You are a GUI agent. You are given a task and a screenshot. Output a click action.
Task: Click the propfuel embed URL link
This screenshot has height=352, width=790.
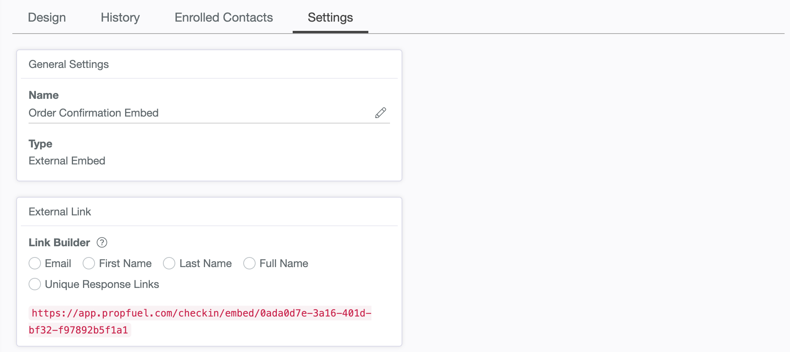(200, 322)
